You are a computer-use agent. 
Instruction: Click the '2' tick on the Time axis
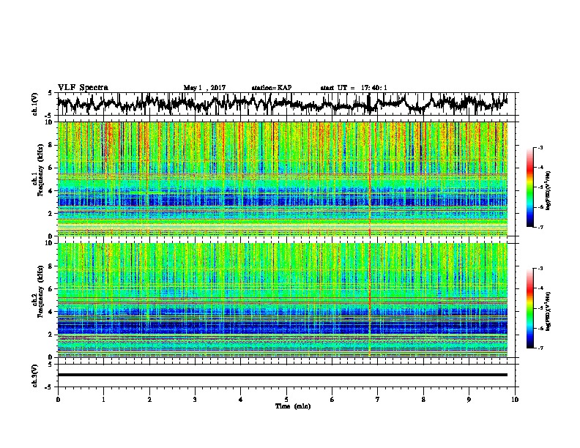click(x=149, y=400)
